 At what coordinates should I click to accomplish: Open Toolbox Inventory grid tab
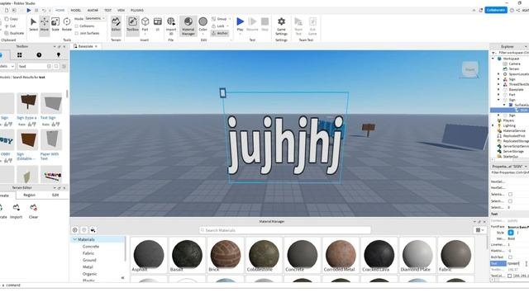pos(20,55)
